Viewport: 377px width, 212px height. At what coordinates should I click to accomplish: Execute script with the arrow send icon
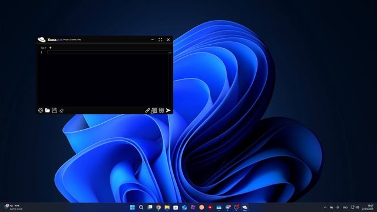[168, 110]
